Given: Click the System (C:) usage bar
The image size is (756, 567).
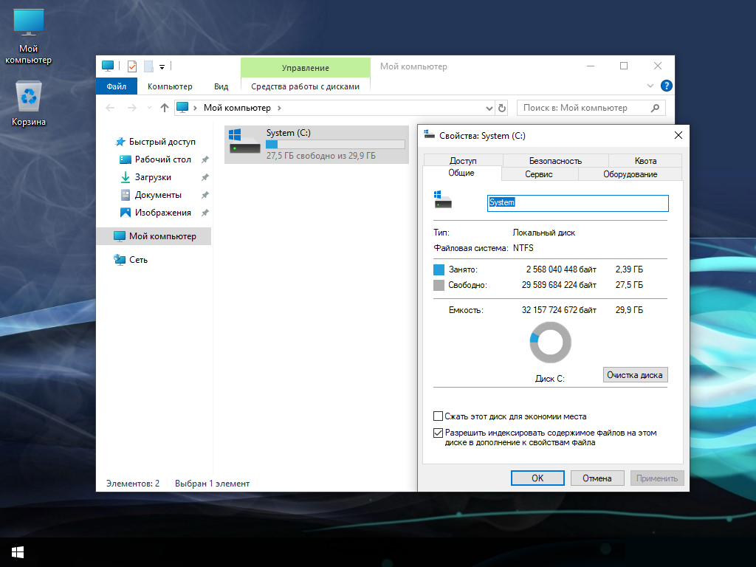Looking at the screenshot, I should 336,144.
